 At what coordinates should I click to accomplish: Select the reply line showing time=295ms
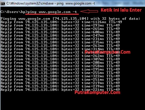[x=60, y=69]
